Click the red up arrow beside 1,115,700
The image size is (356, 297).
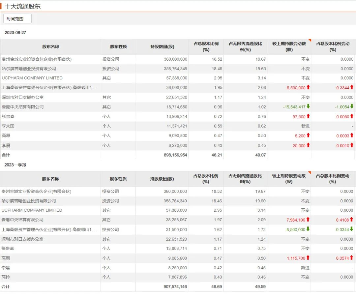[x=308, y=258]
